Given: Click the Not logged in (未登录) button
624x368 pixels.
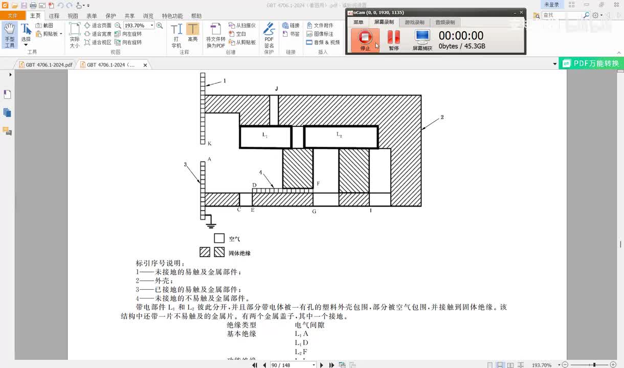Looking at the screenshot, I should [551, 5].
